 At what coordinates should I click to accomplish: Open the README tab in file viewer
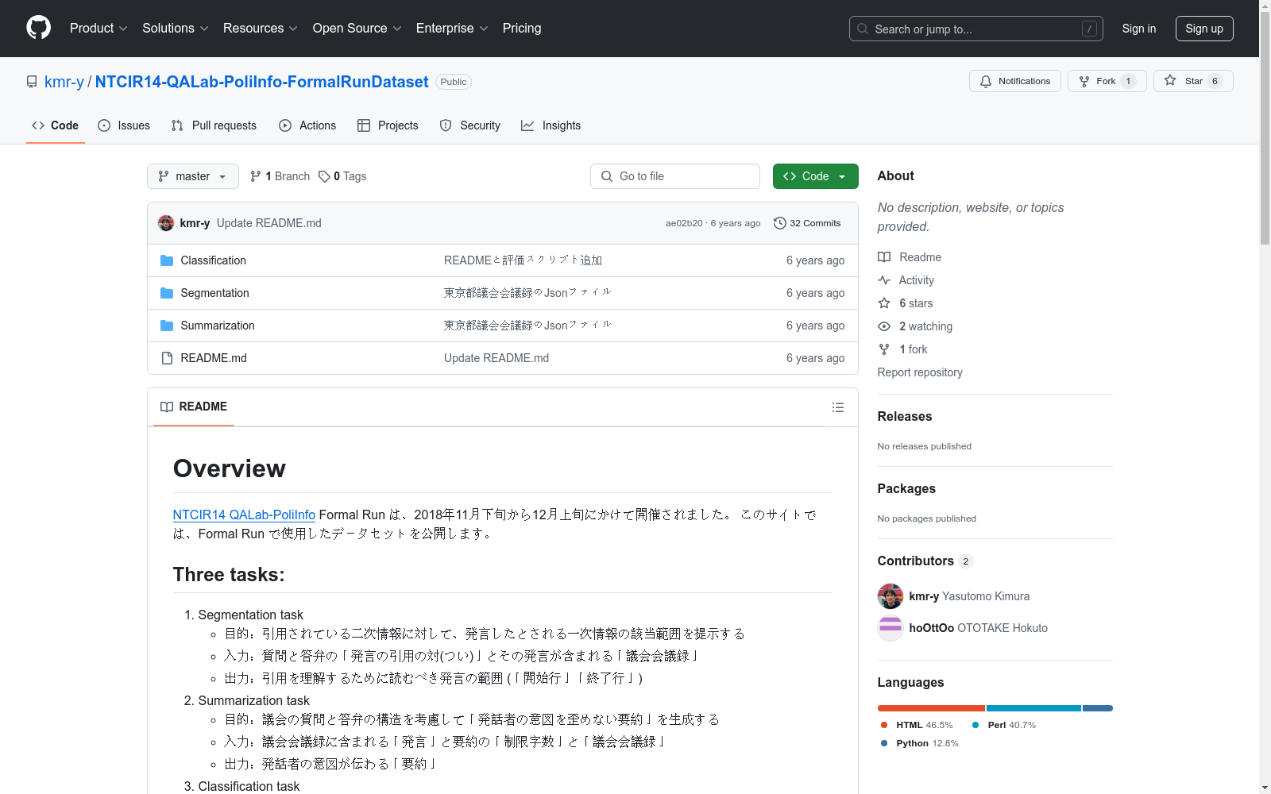(194, 407)
